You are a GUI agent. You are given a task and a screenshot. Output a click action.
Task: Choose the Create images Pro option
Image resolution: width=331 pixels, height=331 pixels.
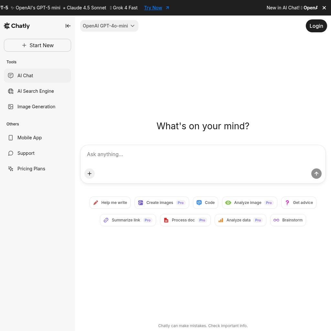tap(162, 203)
